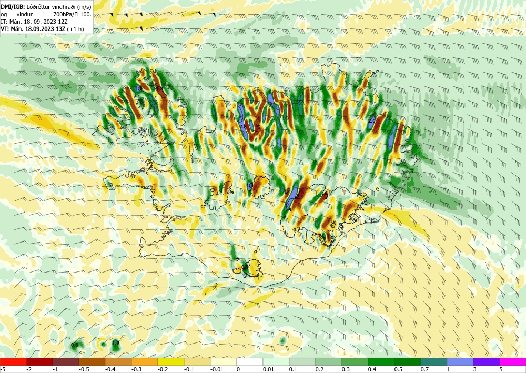The height and width of the screenshot is (373, 526).
Task: Click the red -5 legend swatch
Action: tap(13, 362)
